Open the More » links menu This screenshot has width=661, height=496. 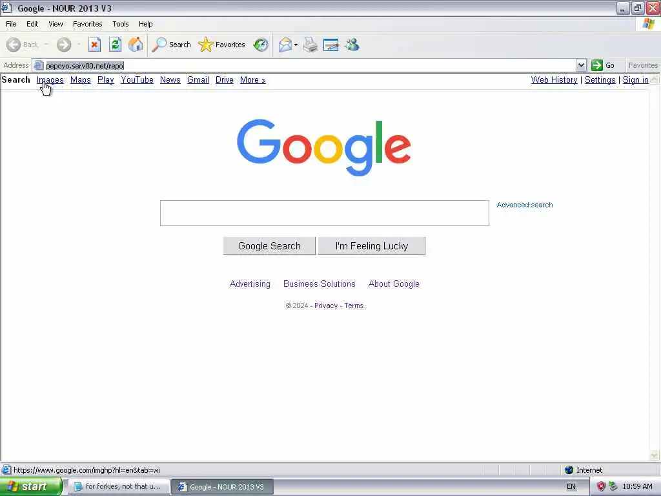[x=253, y=79]
